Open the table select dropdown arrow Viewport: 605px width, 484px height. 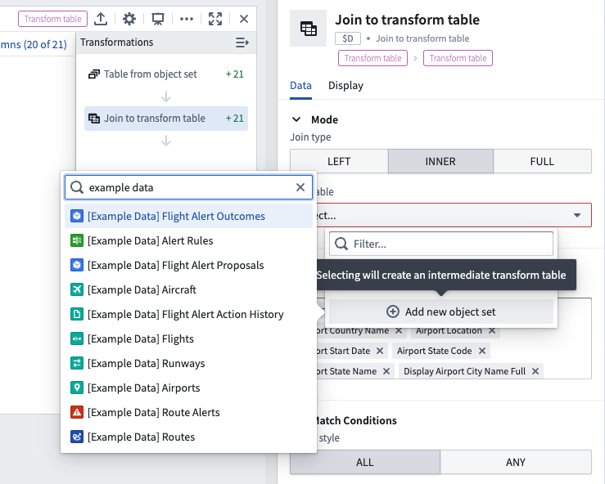click(577, 215)
